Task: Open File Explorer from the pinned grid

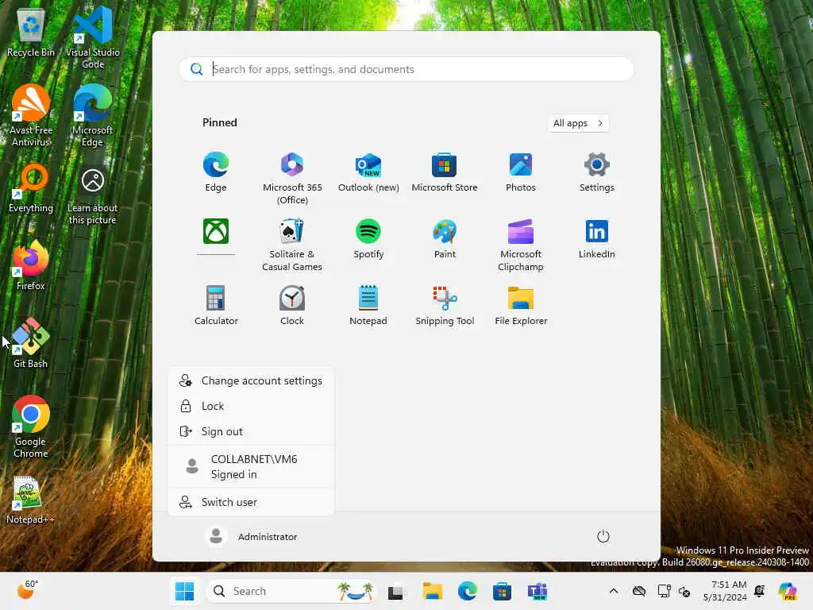Action: click(x=521, y=306)
